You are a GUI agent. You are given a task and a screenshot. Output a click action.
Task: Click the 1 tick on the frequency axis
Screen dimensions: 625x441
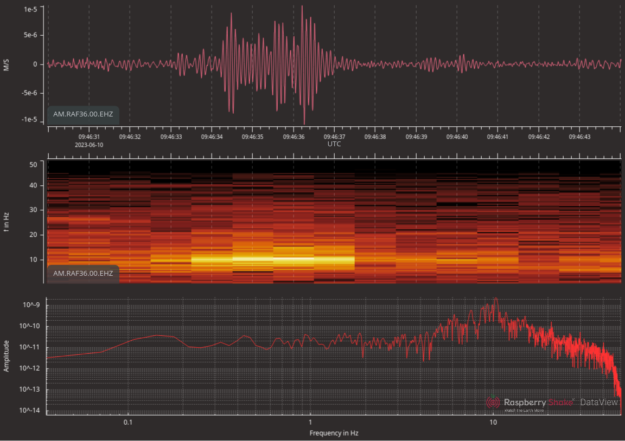[x=310, y=422]
